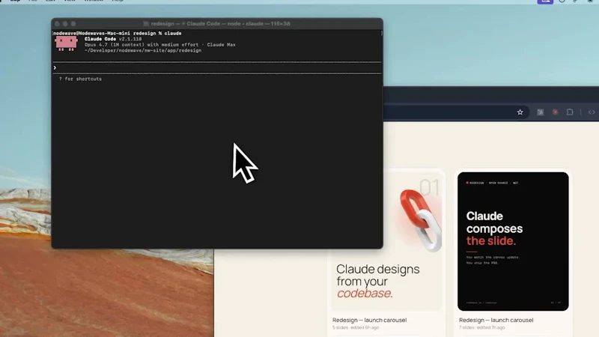
Task: Open the Extensions puzzle-piece menu
Action: pyautogui.click(x=570, y=112)
